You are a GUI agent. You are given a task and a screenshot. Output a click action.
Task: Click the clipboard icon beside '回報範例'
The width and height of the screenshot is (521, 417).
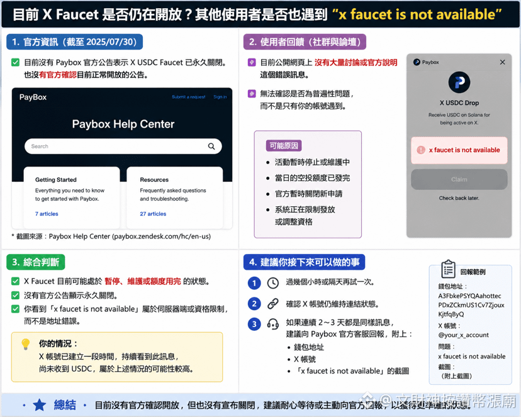pyautogui.click(x=448, y=269)
